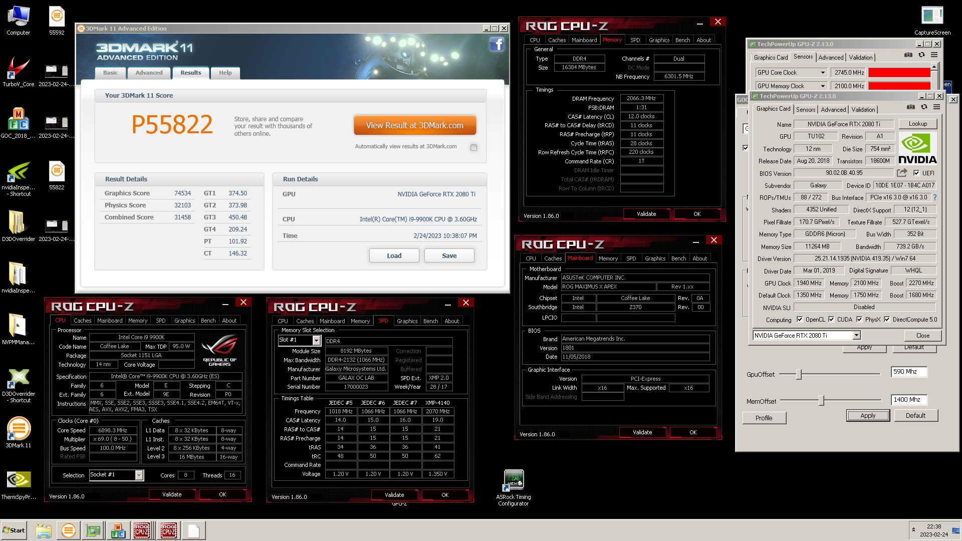Toggle the CUDA checkbox
962x541 pixels.
click(831, 320)
